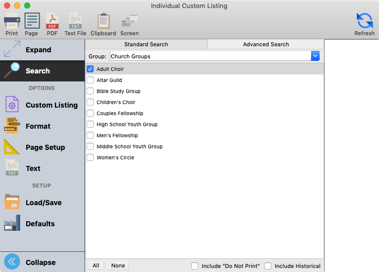Viewport: 379px width, 272px height.
Task: Check the Bible Study Group checkbox
Action: [x=90, y=91]
